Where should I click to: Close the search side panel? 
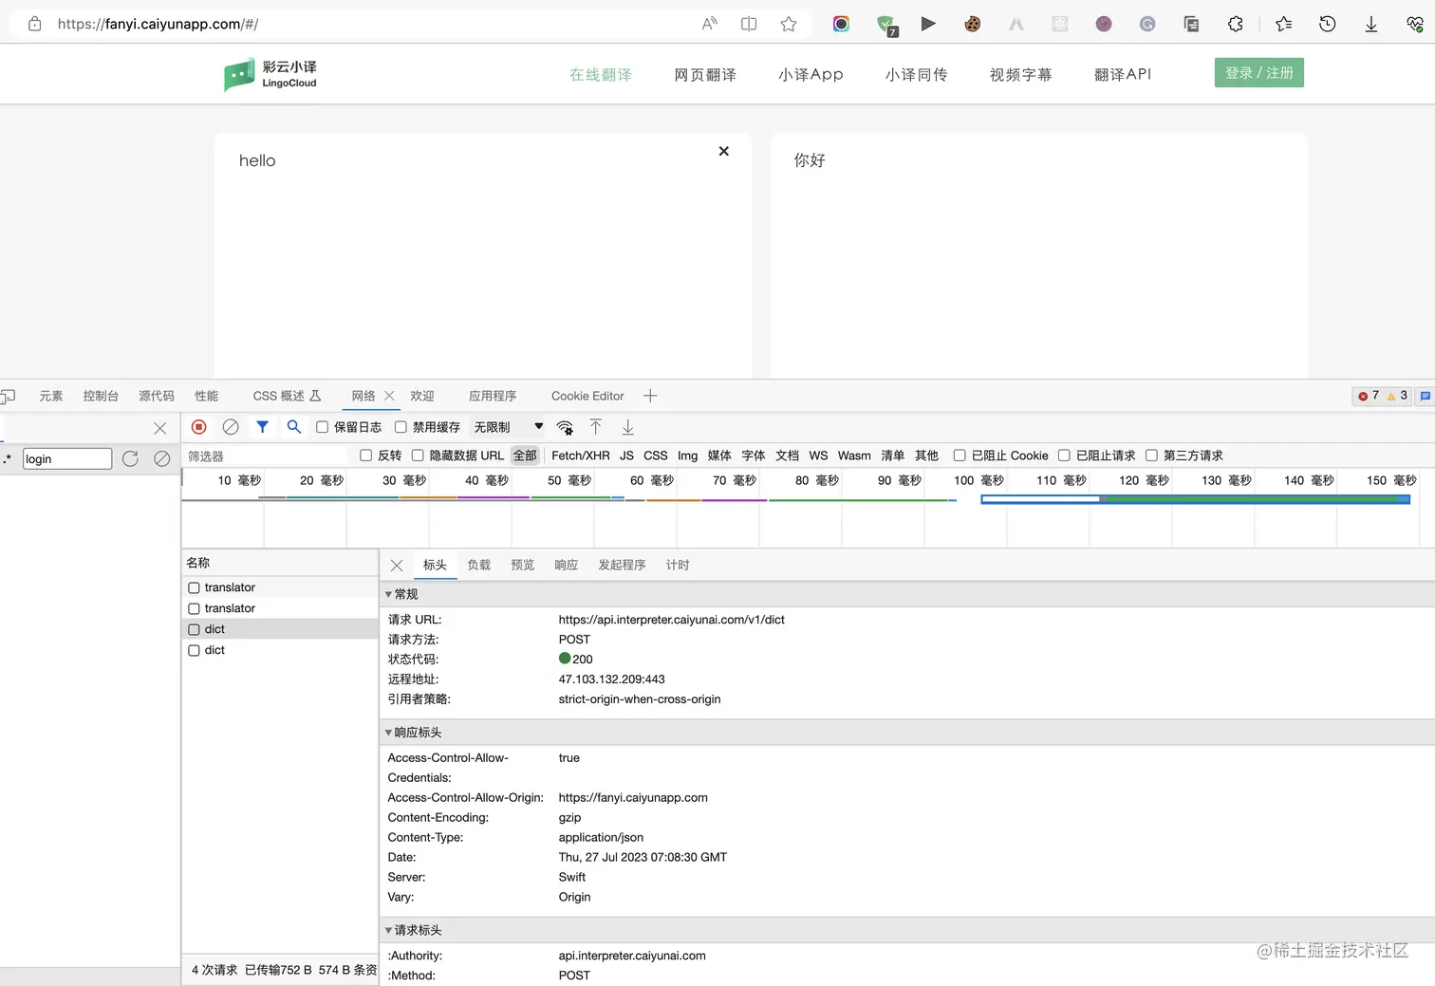click(160, 428)
